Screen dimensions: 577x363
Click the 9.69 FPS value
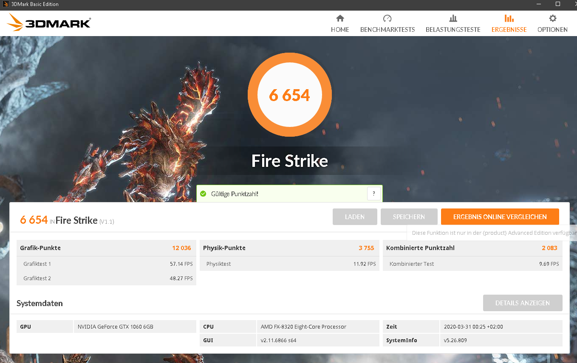click(549, 264)
